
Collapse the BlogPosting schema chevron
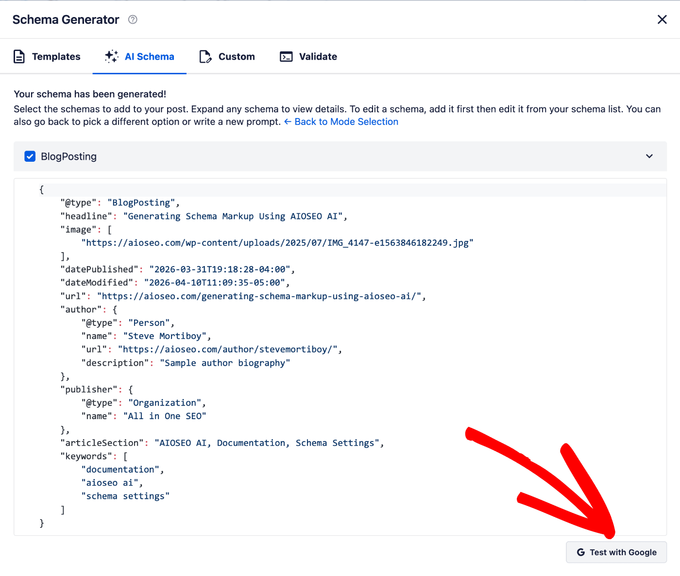tap(649, 156)
